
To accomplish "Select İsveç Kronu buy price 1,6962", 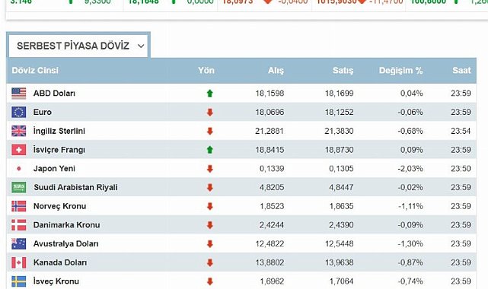I will tap(272, 281).
